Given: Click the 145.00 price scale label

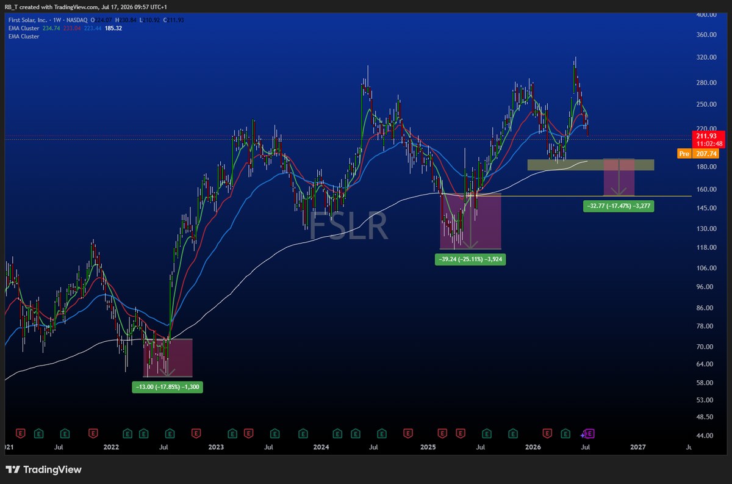Looking at the screenshot, I should pos(705,208).
